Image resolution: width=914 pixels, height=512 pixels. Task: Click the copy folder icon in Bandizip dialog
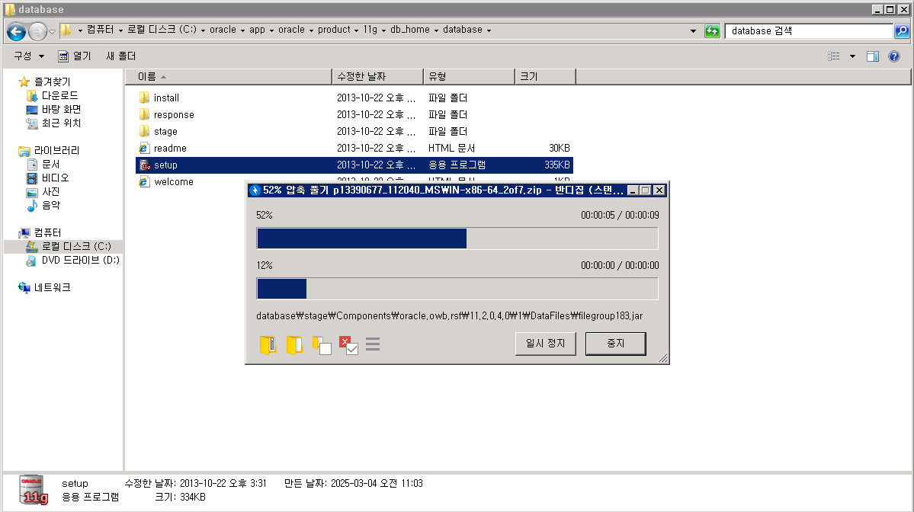(x=322, y=345)
